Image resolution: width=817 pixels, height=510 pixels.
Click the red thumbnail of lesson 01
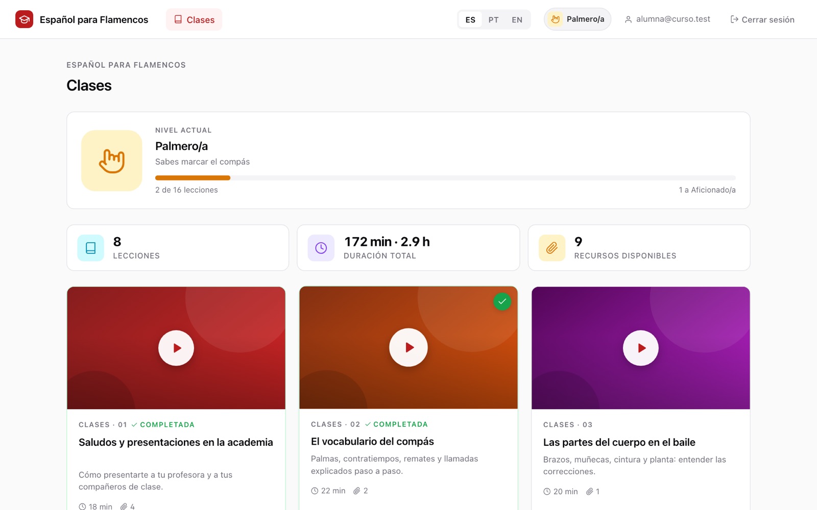pyautogui.click(x=176, y=348)
